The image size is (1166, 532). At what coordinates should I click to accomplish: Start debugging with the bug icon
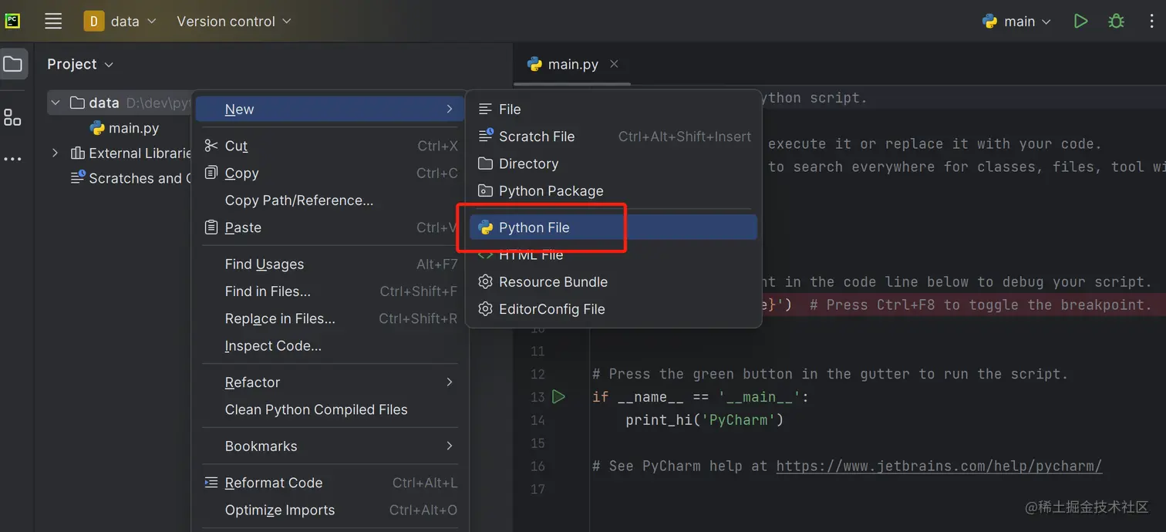[1116, 21]
